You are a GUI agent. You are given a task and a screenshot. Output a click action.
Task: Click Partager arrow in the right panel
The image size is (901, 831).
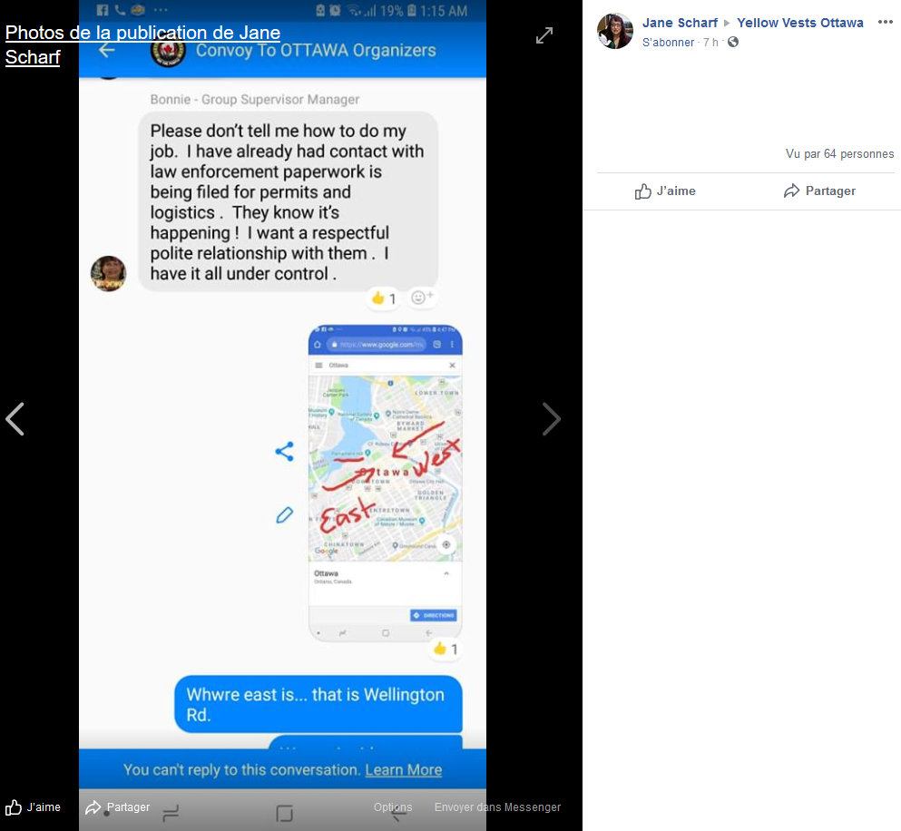pyautogui.click(x=819, y=191)
